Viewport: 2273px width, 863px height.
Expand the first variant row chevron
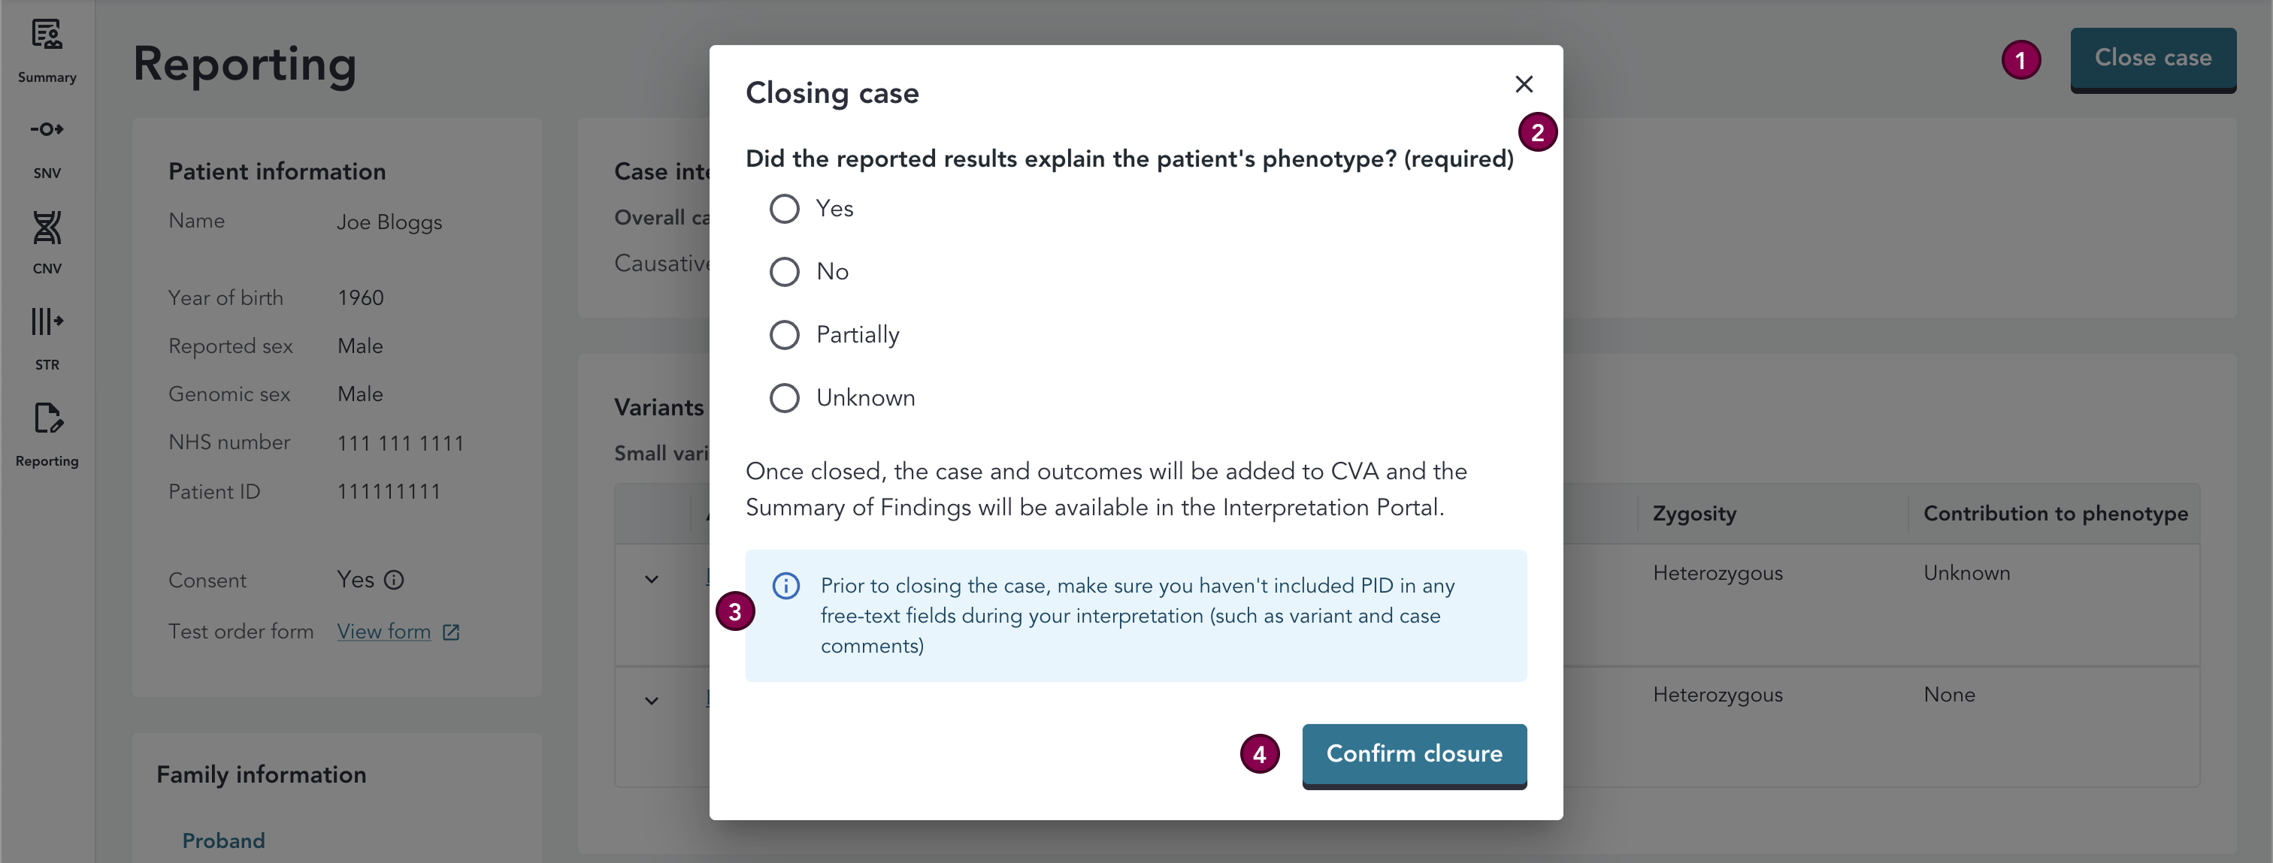click(x=651, y=579)
